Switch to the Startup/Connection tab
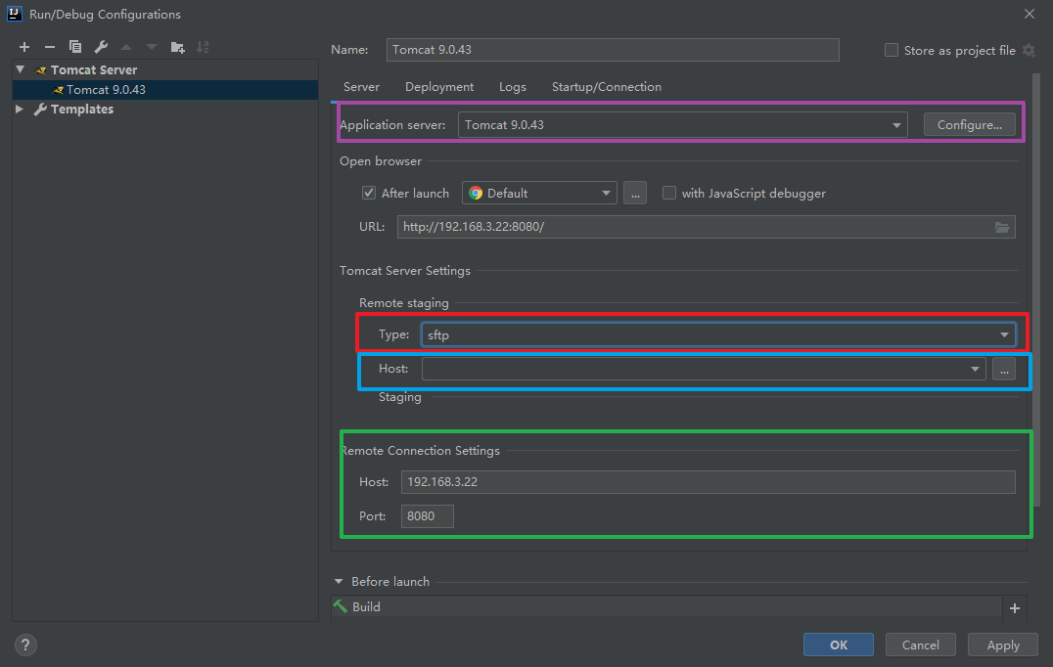The image size is (1053, 667). (x=607, y=87)
